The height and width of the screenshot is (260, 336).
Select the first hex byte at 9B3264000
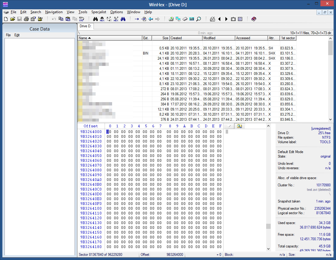click(109, 132)
